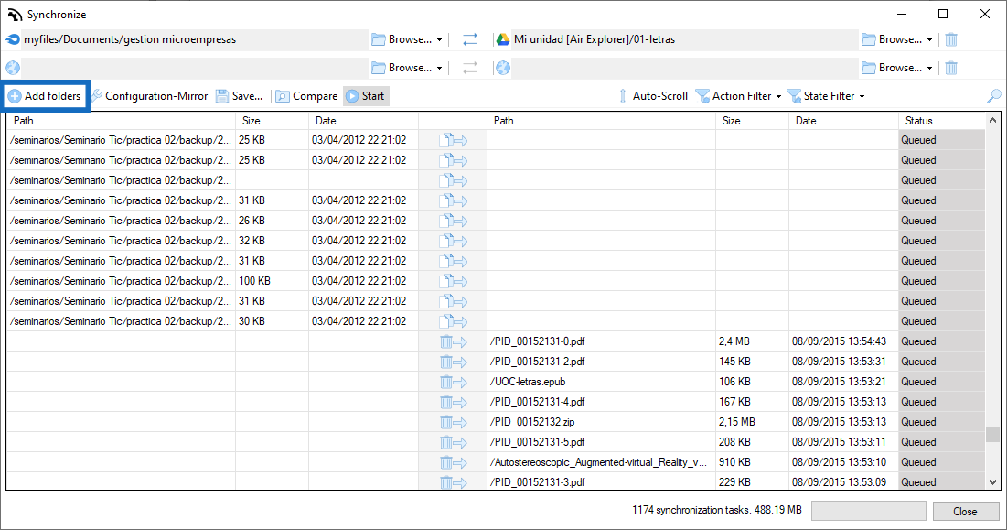Image resolution: width=1007 pixels, height=530 pixels.
Task: Open the Action Filter dropdown
Action: tap(738, 96)
